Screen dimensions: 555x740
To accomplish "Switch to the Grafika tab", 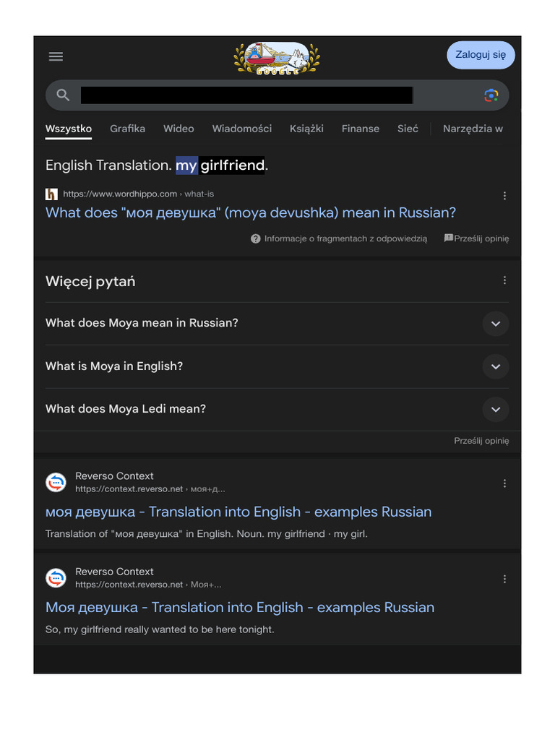I will 127,129.
